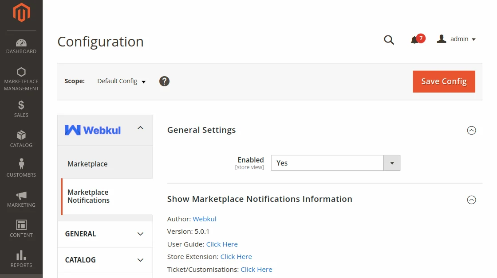
Task: Click the scope help question mark
Action: pyautogui.click(x=164, y=81)
